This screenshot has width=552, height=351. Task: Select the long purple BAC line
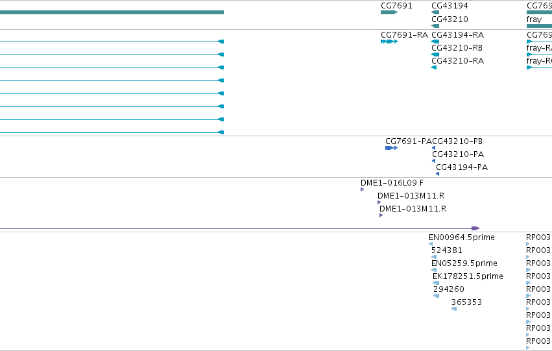pyautogui.click(x=239, y=228)
